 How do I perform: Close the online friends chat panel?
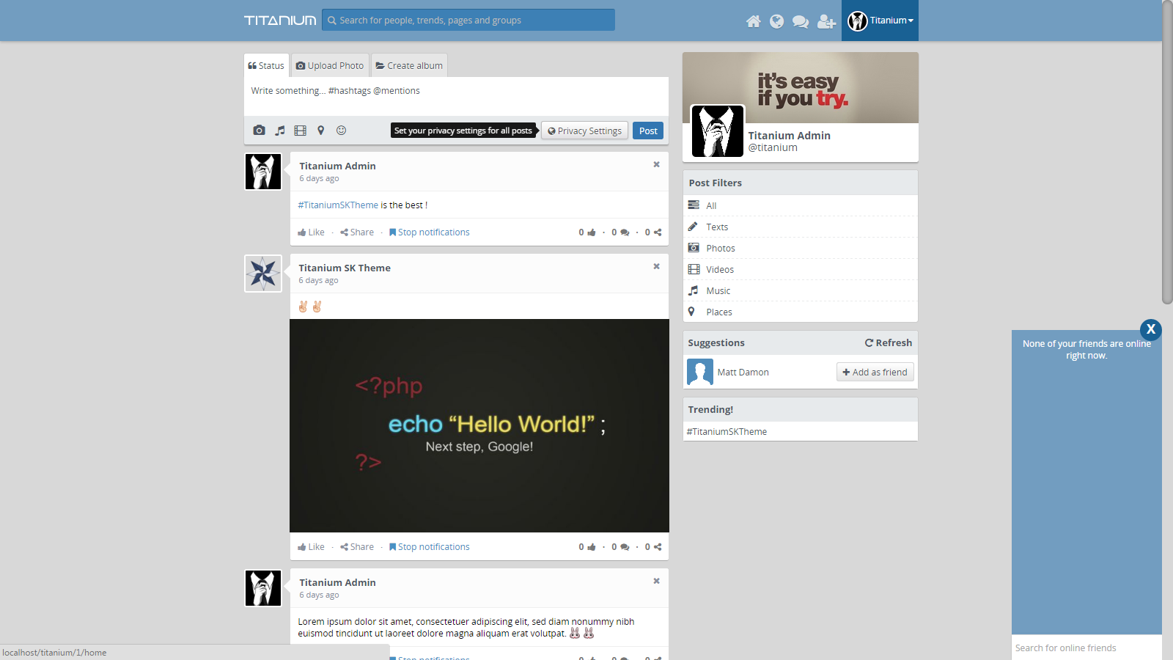coord(1151,329)
